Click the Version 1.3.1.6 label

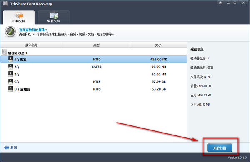[x=237, y=157]
